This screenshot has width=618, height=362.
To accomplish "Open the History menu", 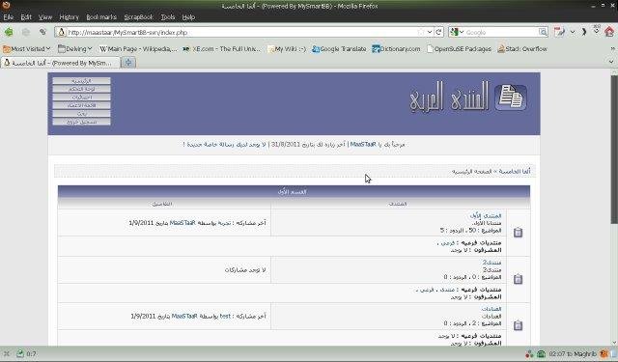I will click(x=69, y=17).
